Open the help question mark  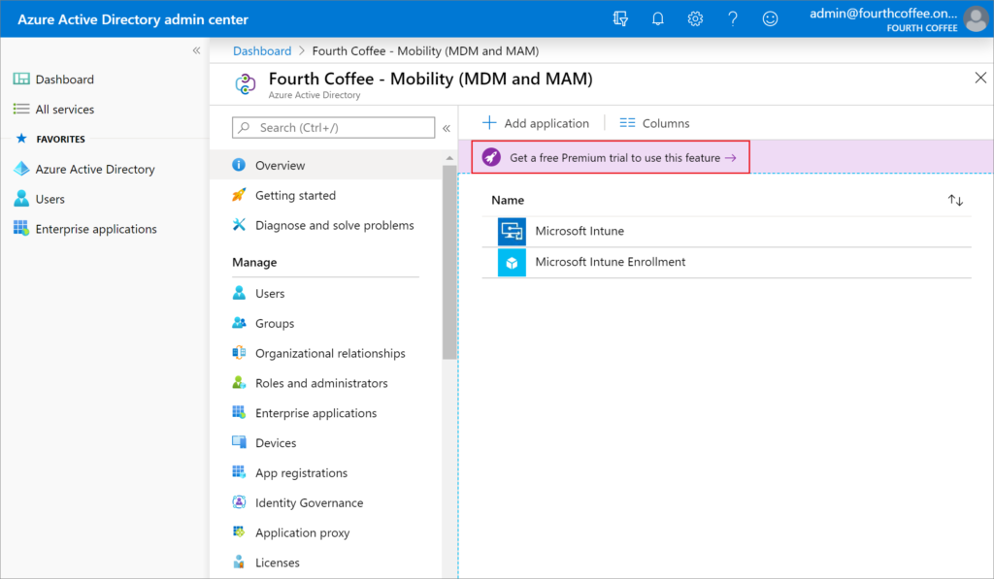(x=732, y=19)
